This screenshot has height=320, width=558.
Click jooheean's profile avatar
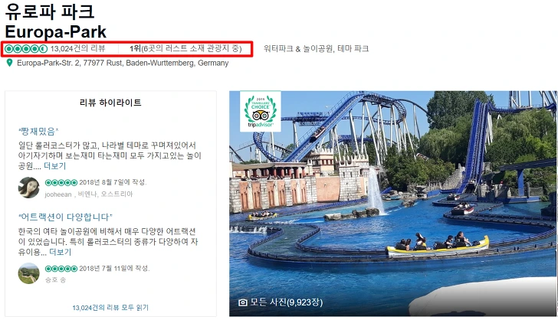(x=29, y=188)
